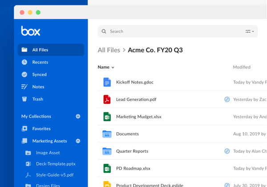Click the Modified column header
The image size is (267, 187).
click(x=242, y=67)
